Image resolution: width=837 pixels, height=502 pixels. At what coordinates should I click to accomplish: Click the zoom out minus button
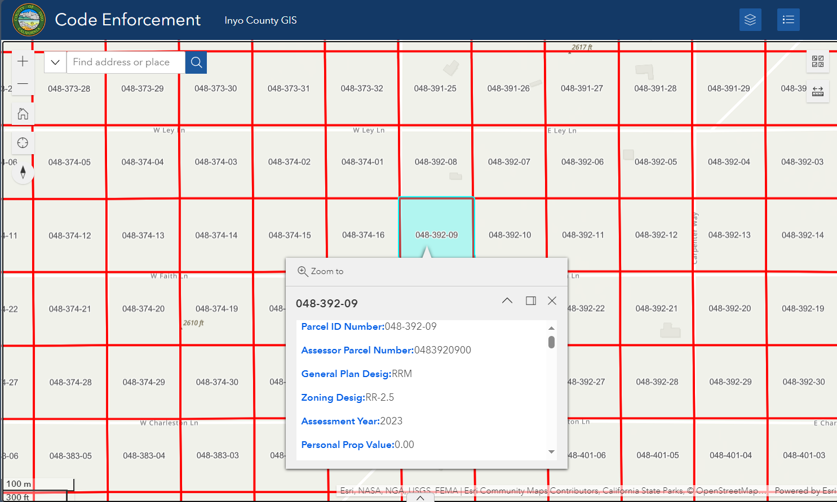click(x=23, y=84)
